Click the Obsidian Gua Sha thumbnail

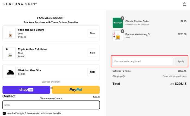pos(10,72)
